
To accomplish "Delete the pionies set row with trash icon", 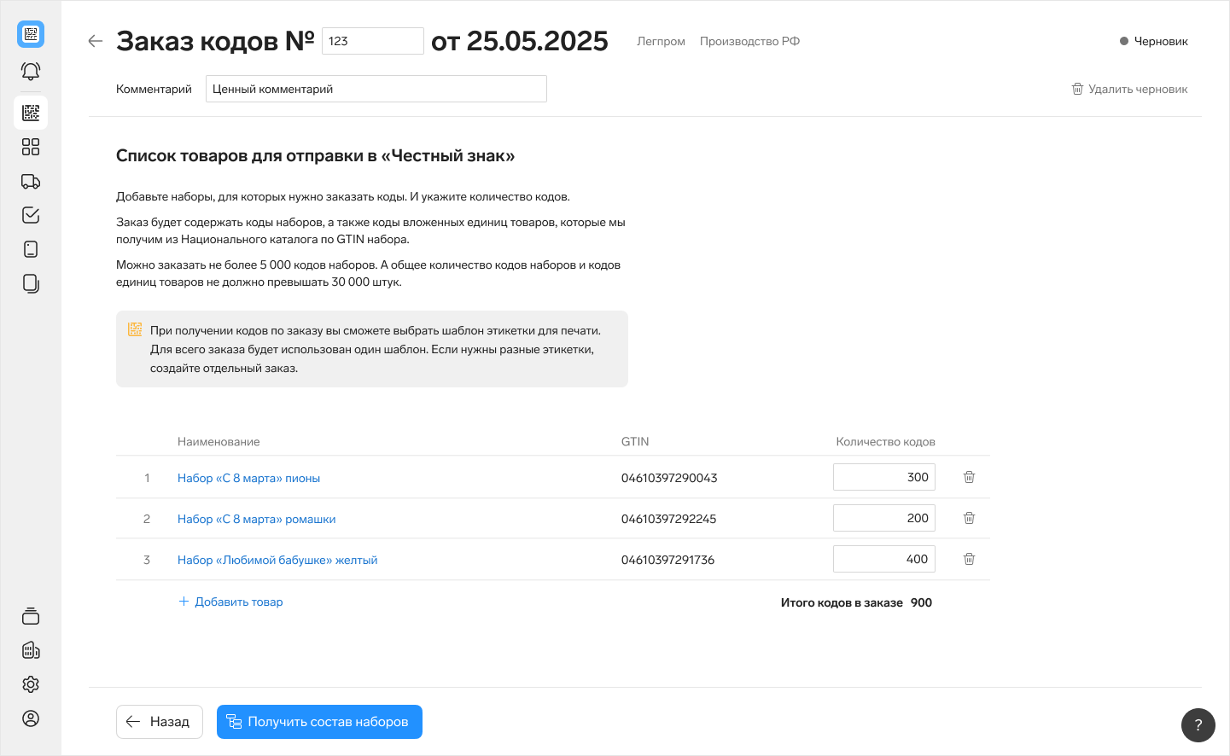I will [969, 477].
